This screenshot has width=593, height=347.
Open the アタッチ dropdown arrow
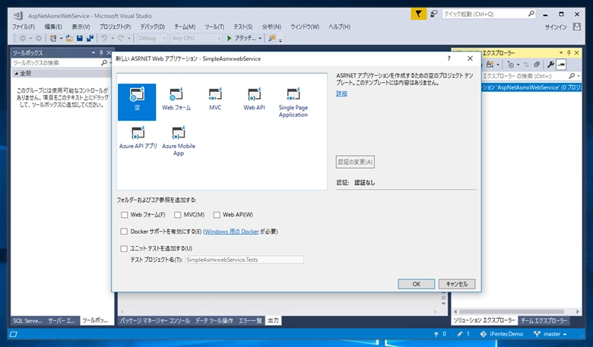point(260,39)
